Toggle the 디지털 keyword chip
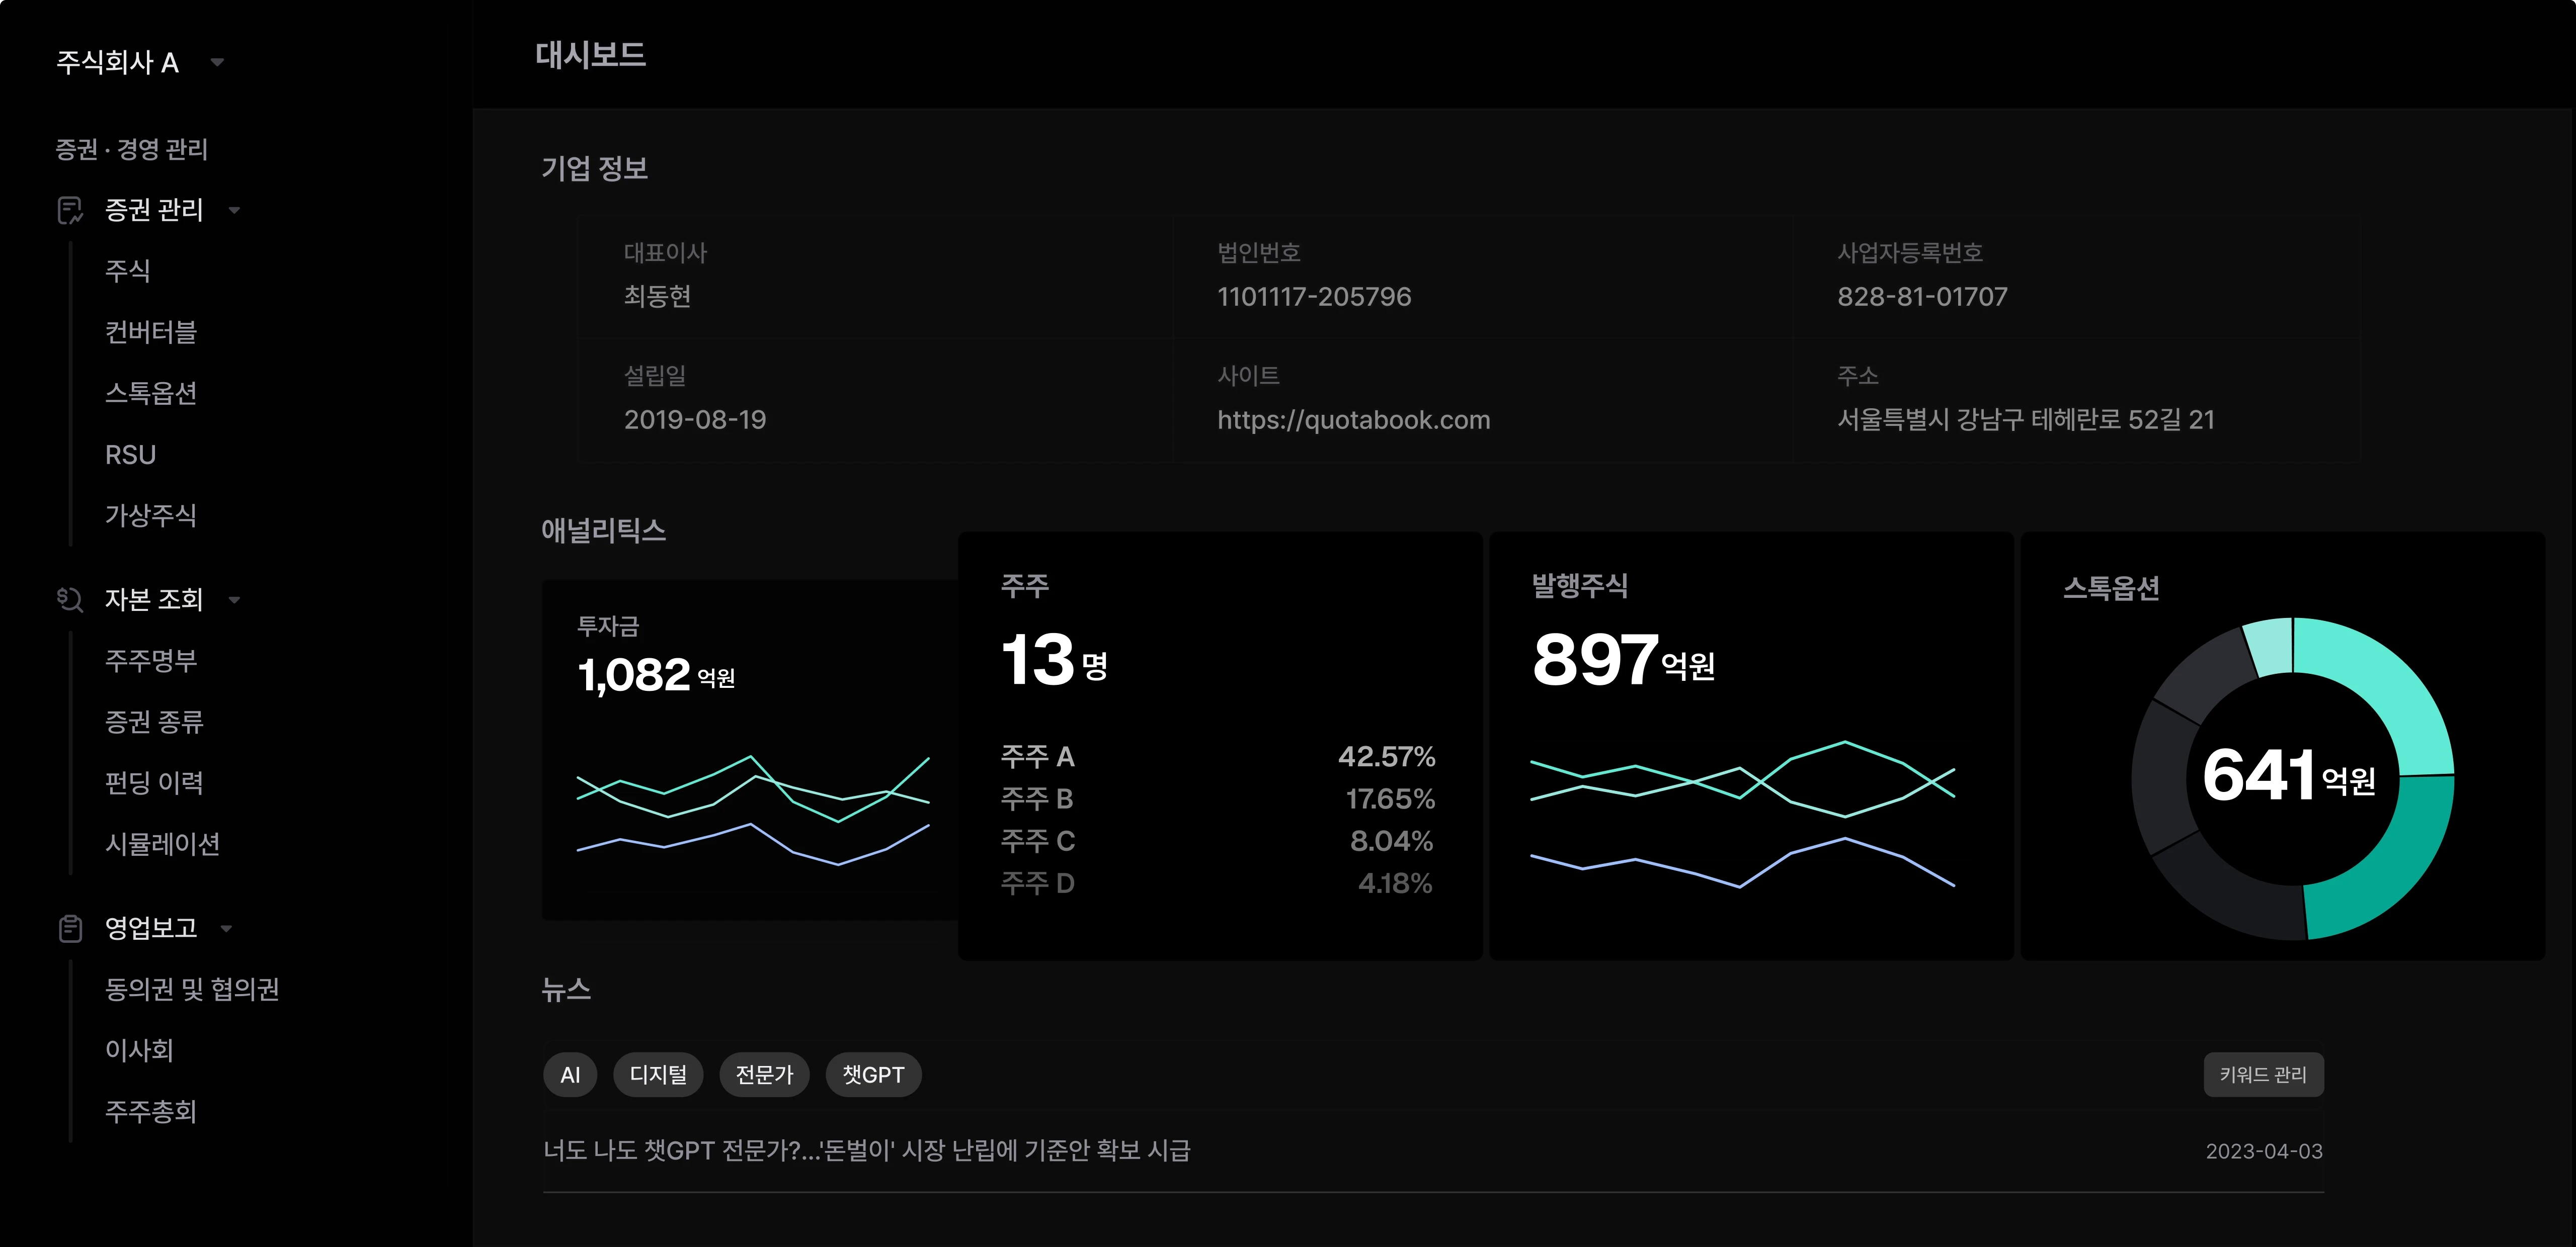 pos(657,1074)
